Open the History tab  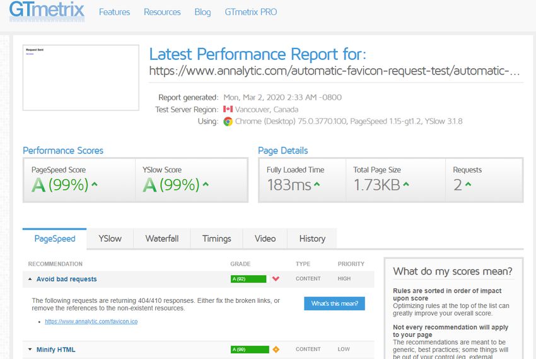[312, 238]
